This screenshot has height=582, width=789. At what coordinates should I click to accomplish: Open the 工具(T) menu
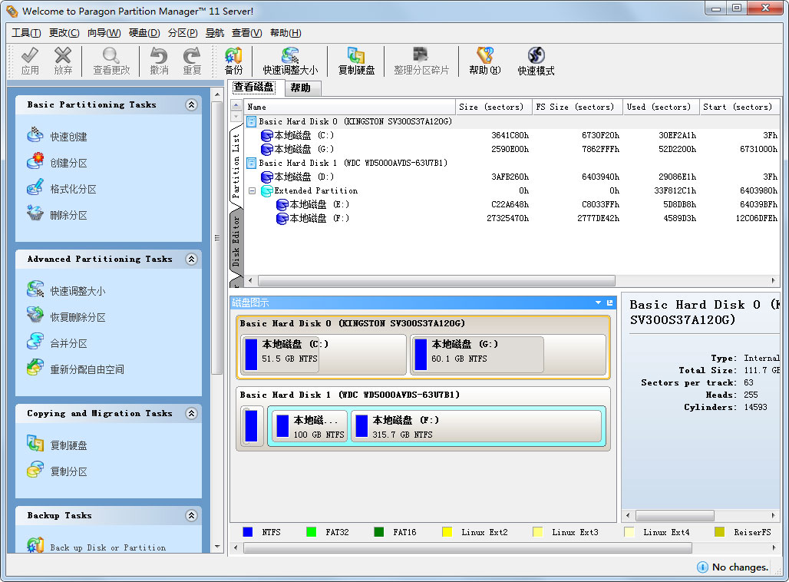click(26, 33)
